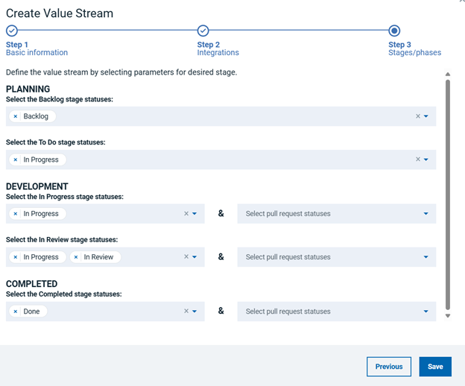
Task: Open pull request statuses dropdown for In Progress
Action: (x=336, y=214)
